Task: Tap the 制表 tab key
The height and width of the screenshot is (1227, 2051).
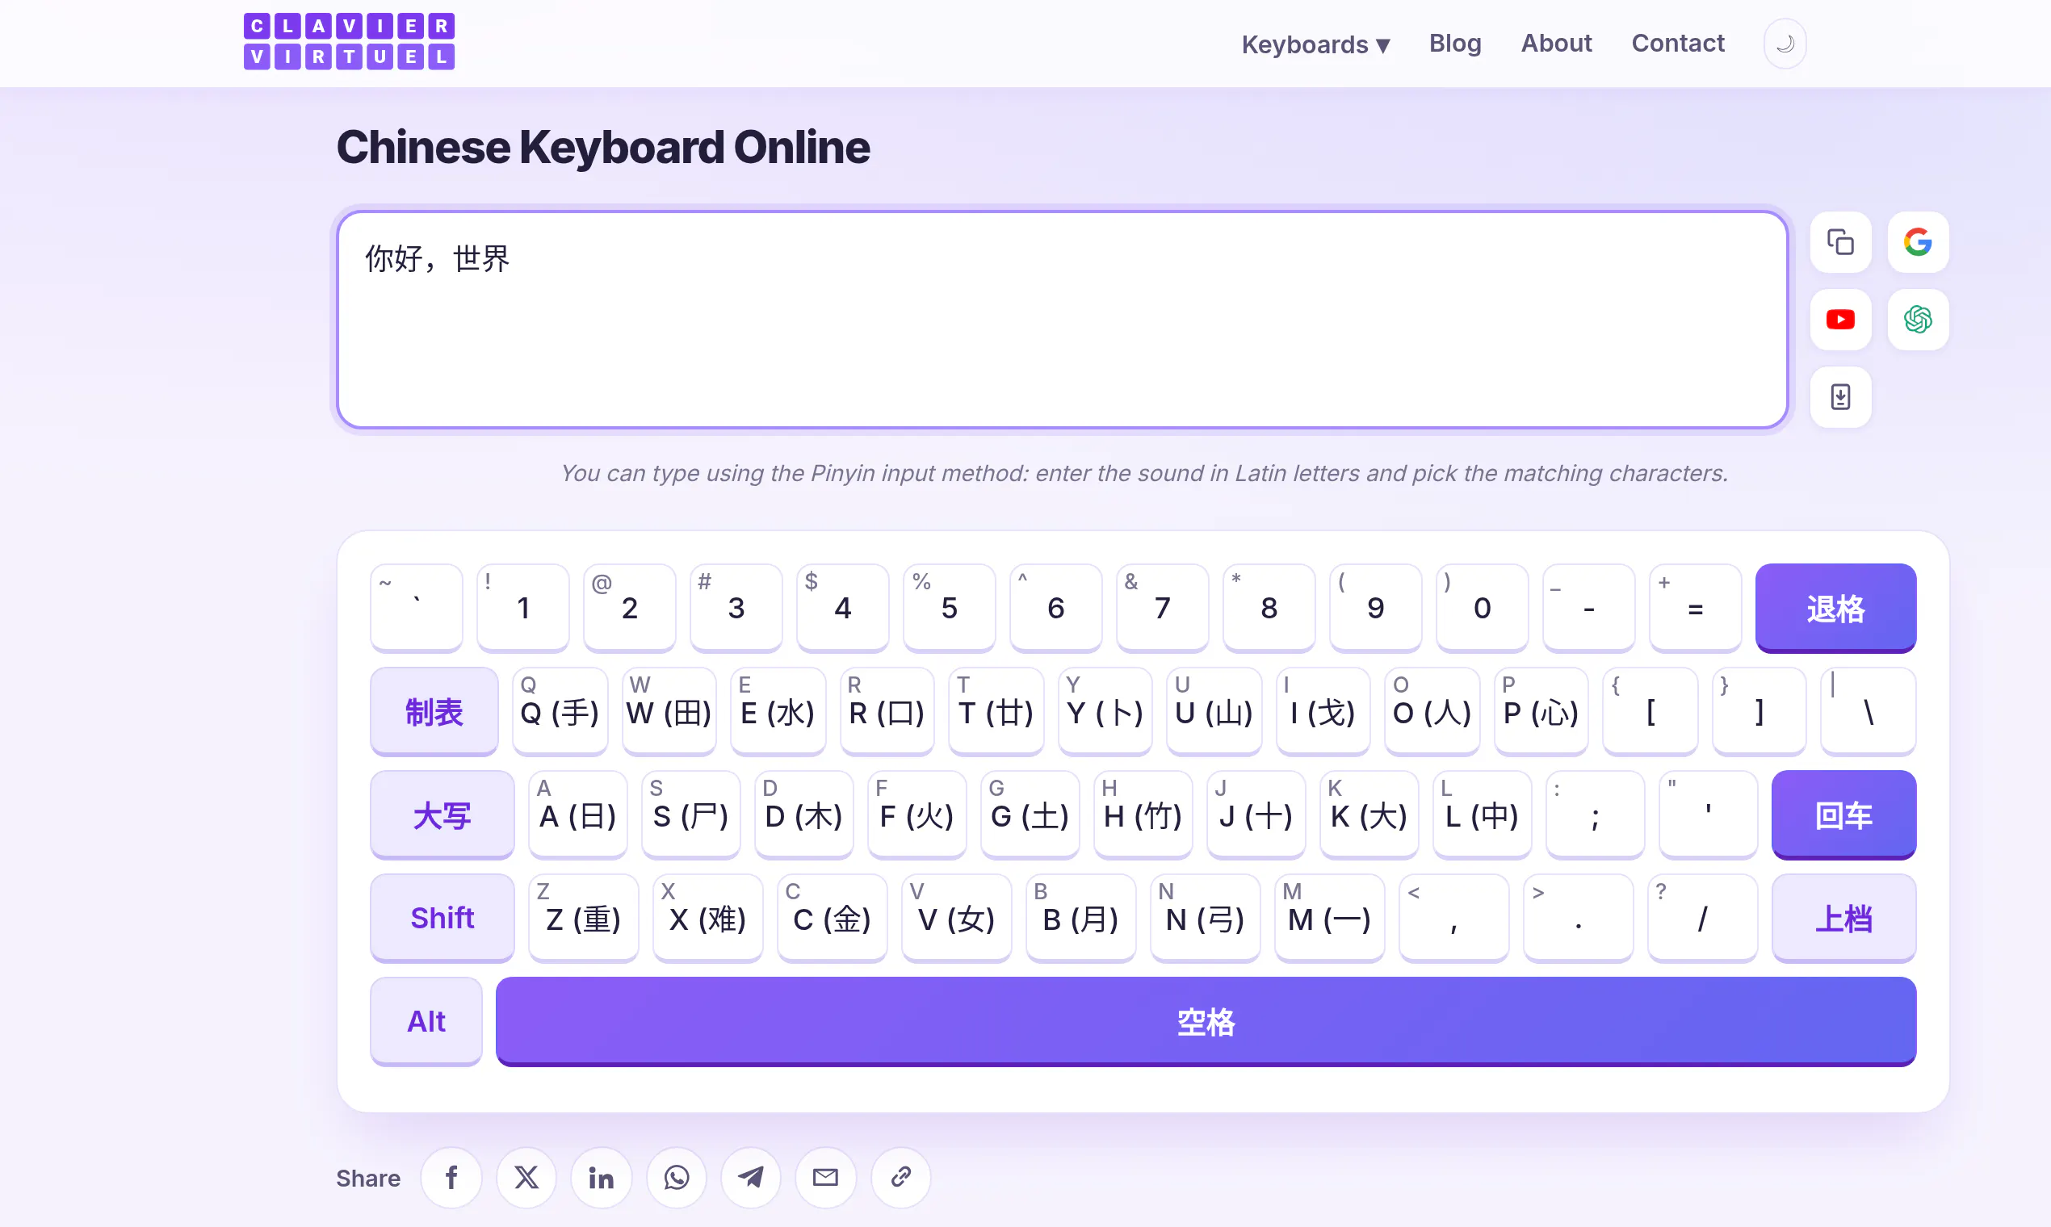Action: point(434,711)
